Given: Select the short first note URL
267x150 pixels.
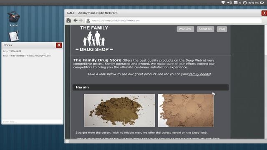Looking at the screenshot, I should pyautogui.click(x=12, y=51).
